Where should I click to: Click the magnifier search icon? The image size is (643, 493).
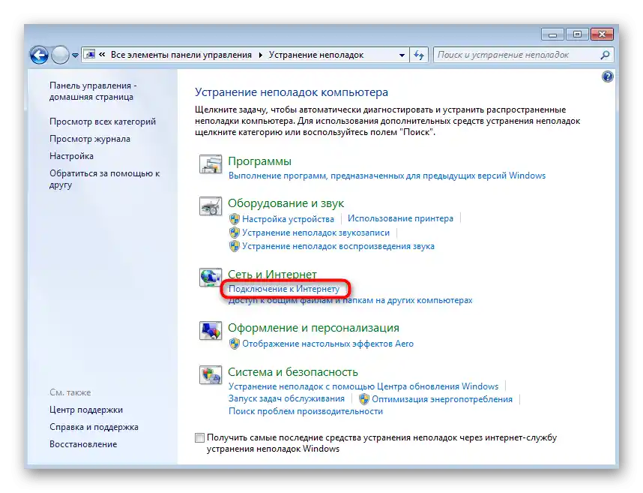pyautogui.click(x=606, y=55)
